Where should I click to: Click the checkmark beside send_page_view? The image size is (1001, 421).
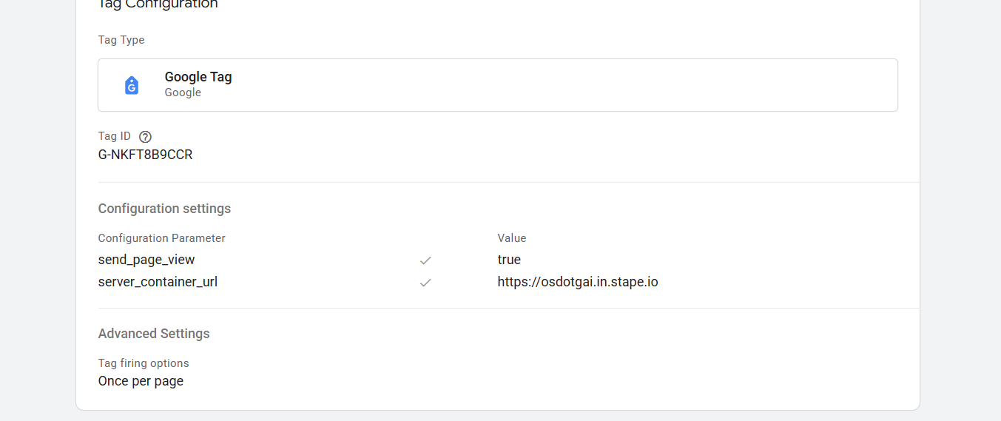click(425, 260)
